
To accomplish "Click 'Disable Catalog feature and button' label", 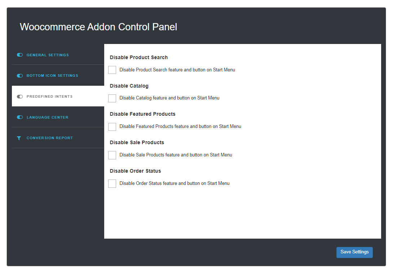I will pyautogui.click(x=169, y=98).
